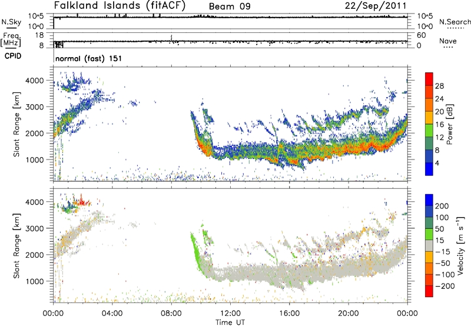The image size is (471, 326).
Task: Click the '08:00' time axis tick label
Action: pyautogui.click(x=171, y=314)
